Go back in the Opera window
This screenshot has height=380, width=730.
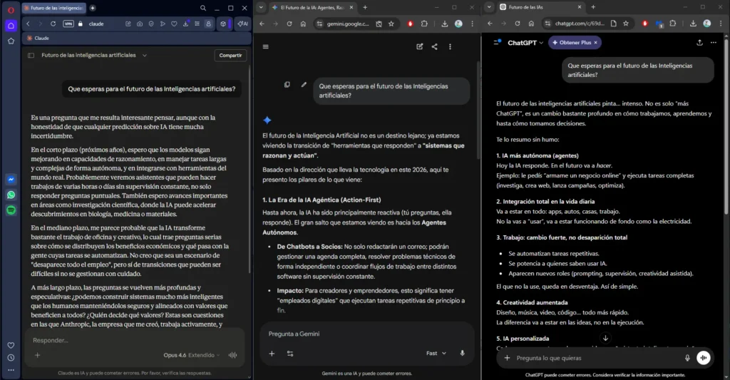click(x=28, y=24)
